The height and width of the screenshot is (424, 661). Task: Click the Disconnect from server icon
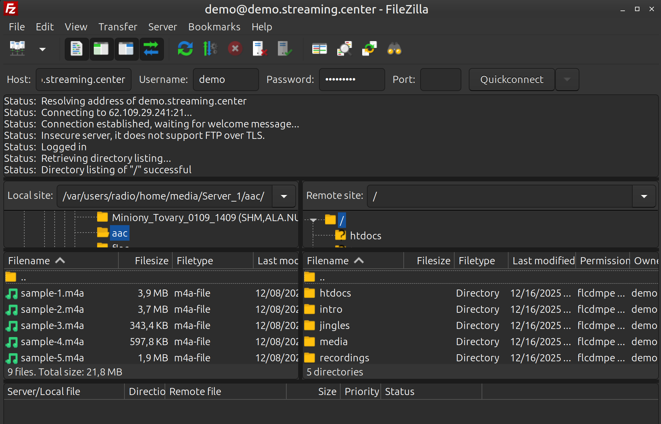tap(260, 49)
